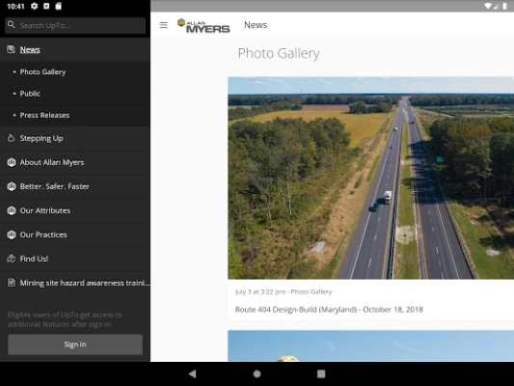Click the search magnifier icon
Screen dimensions: 514x386
(x=12, y=24)
